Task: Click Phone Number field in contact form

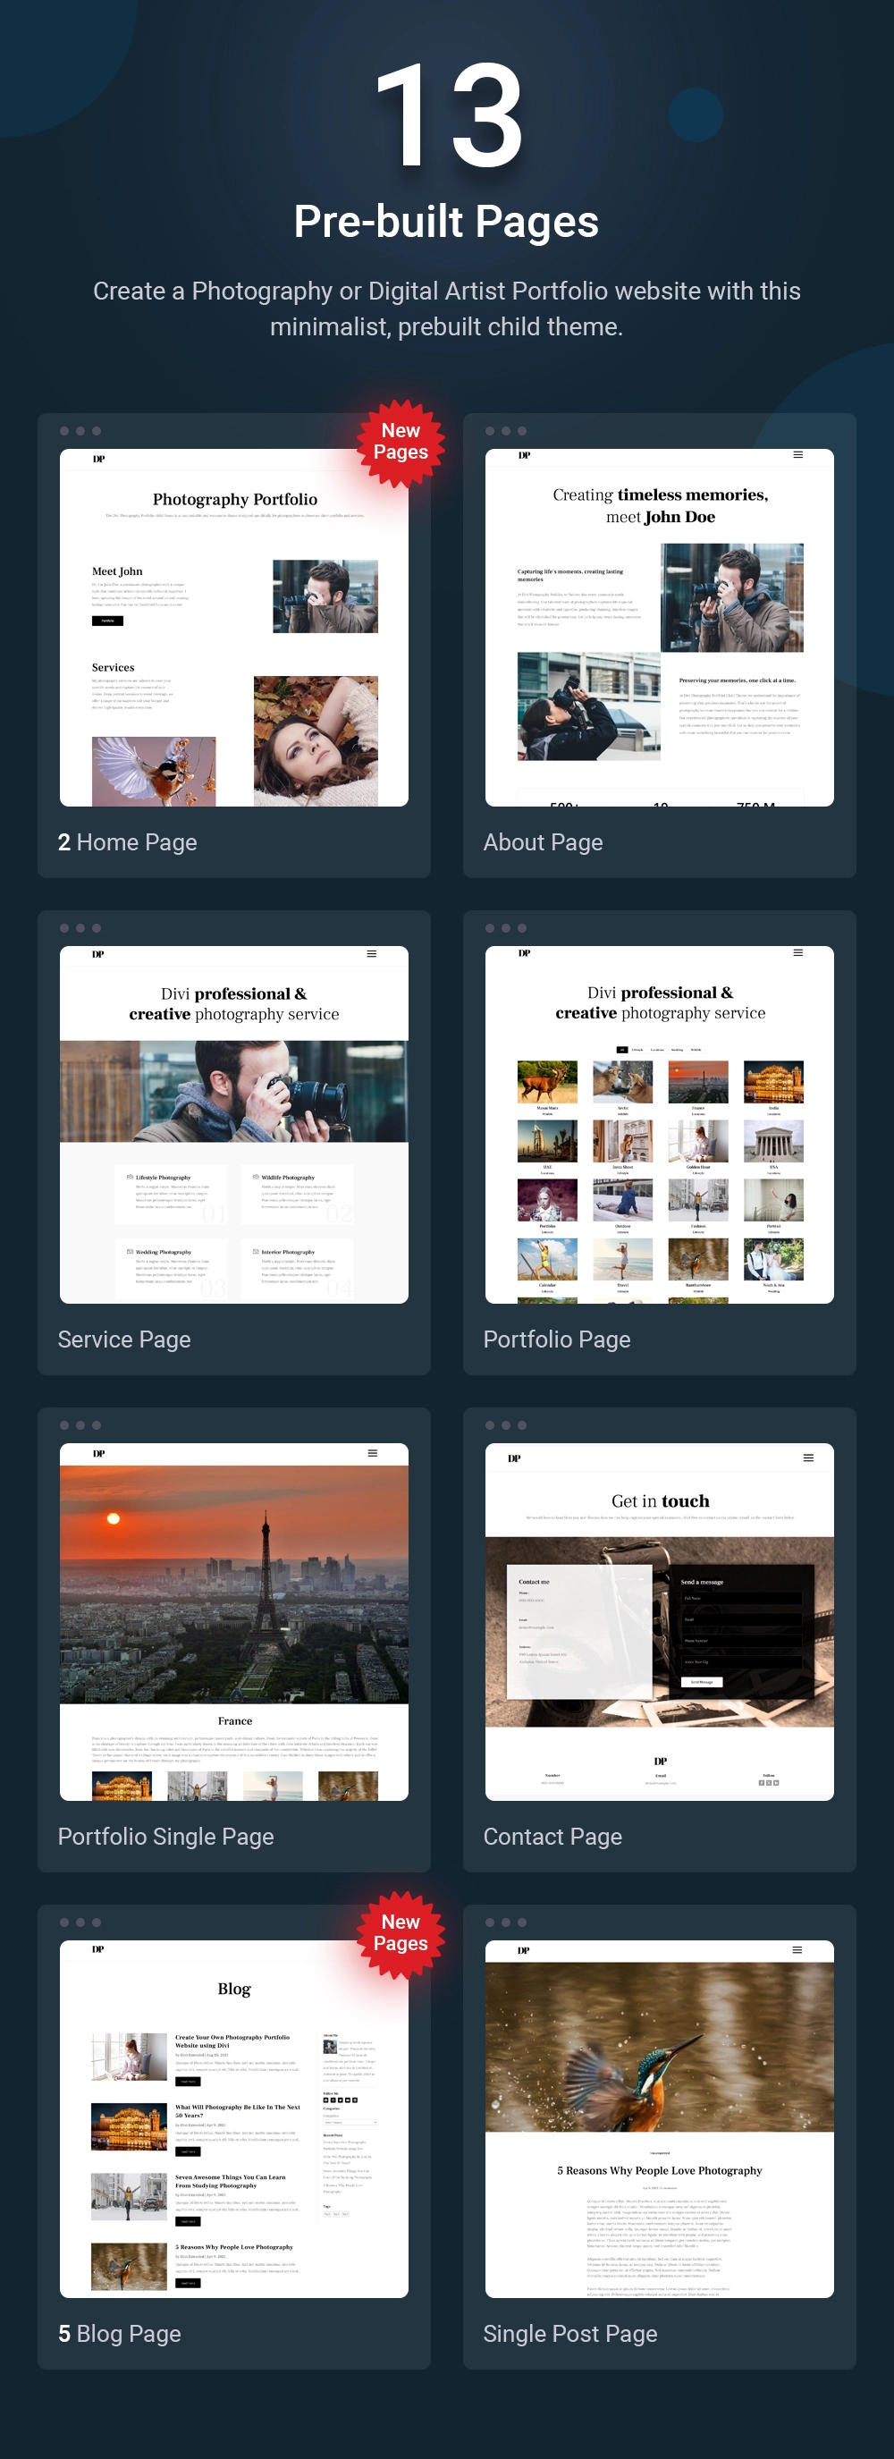Action: (741, 1641)
